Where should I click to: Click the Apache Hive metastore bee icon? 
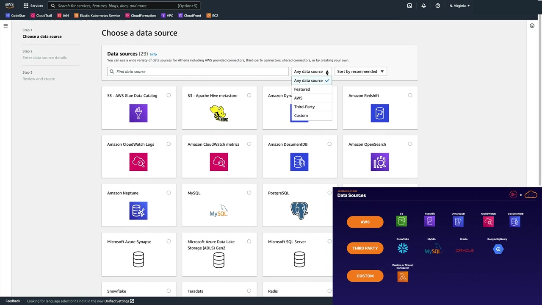[x=219, y=113]
